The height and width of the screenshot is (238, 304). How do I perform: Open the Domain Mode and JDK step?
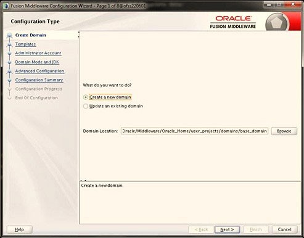(x=37, y=62)
